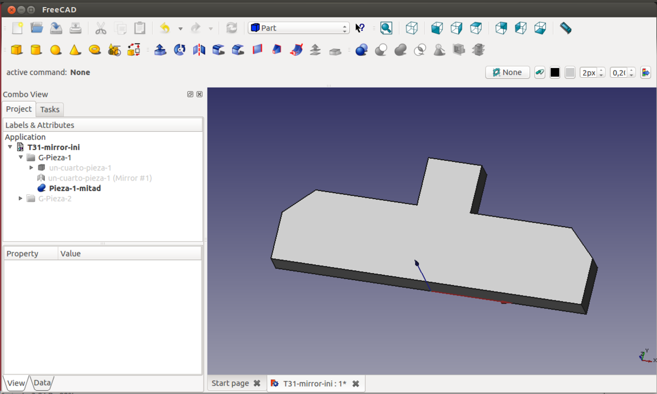Add a torus solid
The width and height of the screenshot is (657, 394).
tap(95, 50)
